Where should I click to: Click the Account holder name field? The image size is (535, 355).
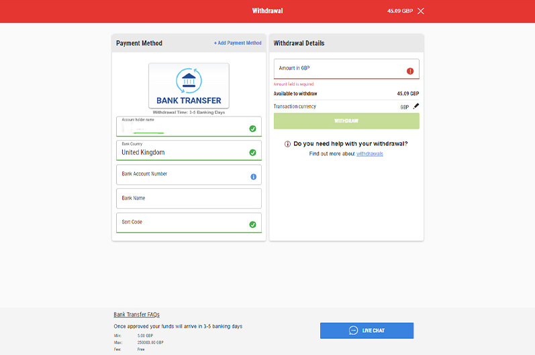point(181,127)
